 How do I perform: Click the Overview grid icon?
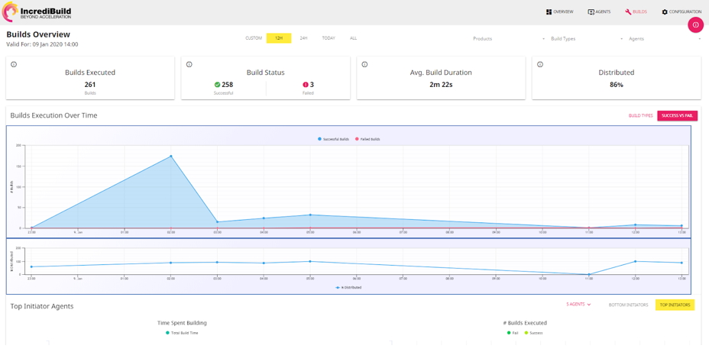[x=549, y=11]
